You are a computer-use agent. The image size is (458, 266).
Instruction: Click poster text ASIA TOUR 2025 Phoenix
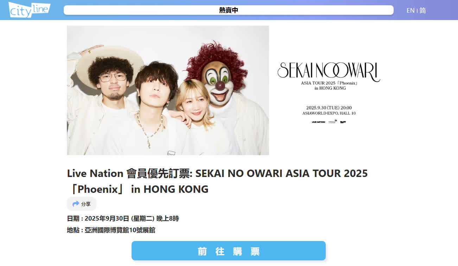(x=329, y=83)
